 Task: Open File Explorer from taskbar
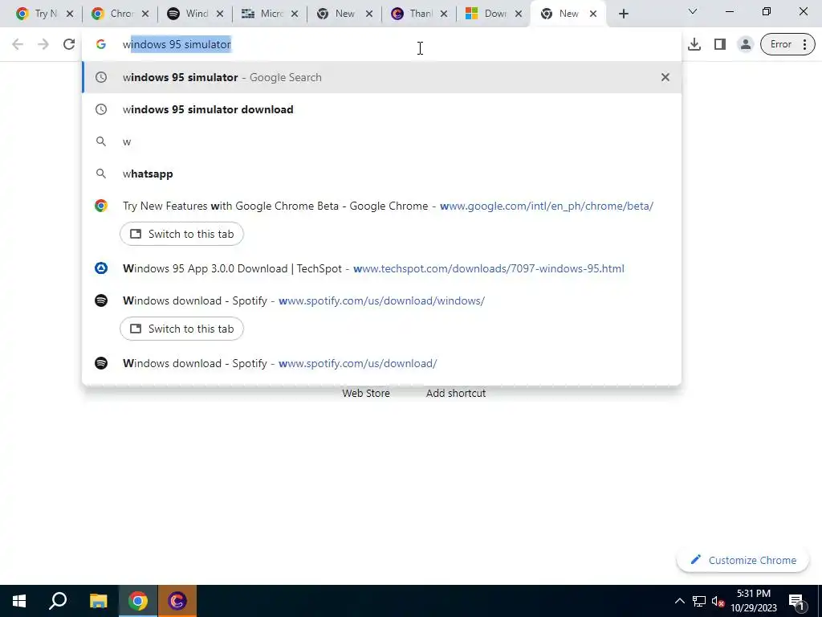pyautogui.click(x=98, y=601)
